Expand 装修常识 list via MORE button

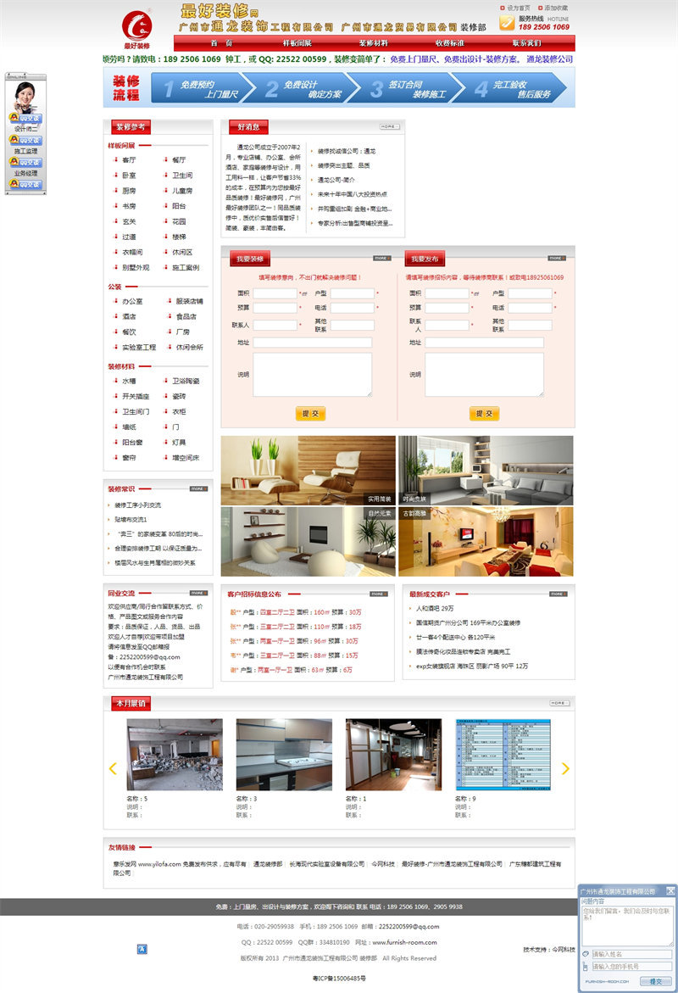point(197,488)
